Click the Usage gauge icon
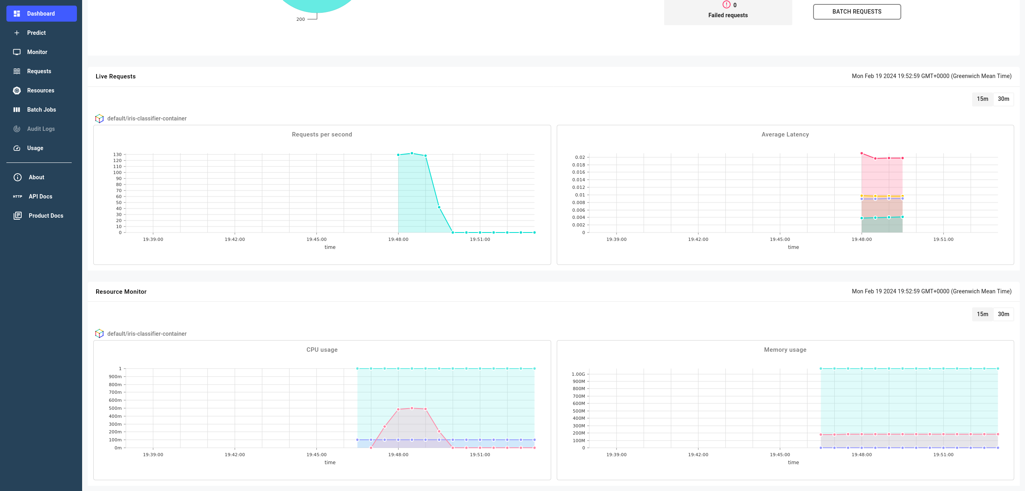This screenshot has width=1025, height=491. pos(17,148)
